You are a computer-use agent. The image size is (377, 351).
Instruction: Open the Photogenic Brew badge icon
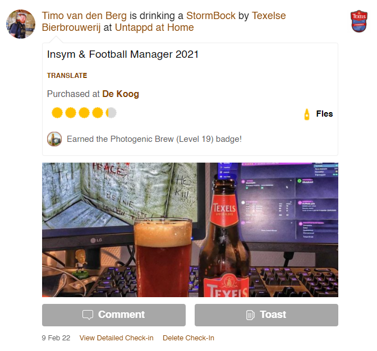click(x=54, y=139)
